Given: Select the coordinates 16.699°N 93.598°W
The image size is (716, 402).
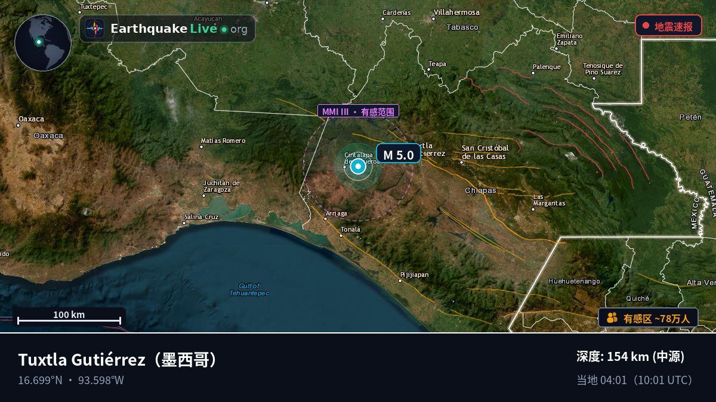Looking at the screenshot, I should click(71, 380).
